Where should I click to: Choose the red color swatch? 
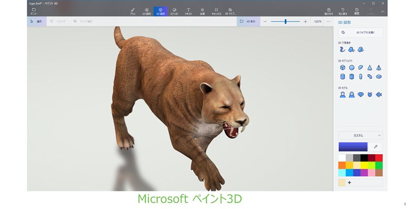pos(379,158)
